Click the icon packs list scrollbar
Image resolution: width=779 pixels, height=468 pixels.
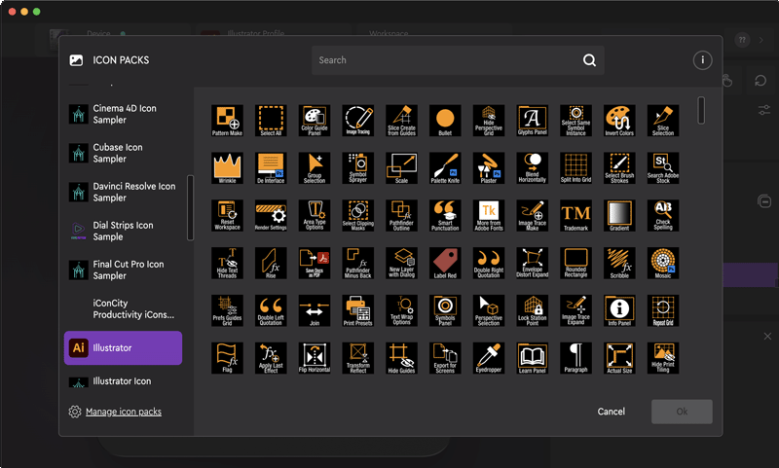tap(190, 207)
